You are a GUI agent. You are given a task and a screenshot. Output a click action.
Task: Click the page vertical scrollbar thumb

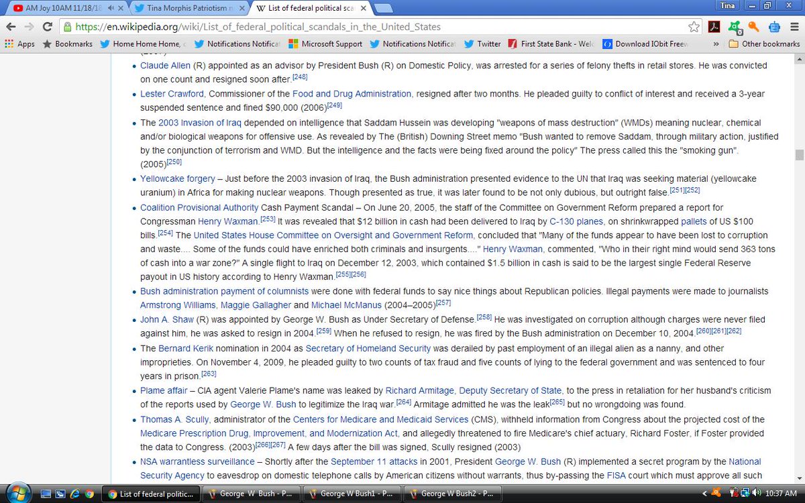(799, 154)
